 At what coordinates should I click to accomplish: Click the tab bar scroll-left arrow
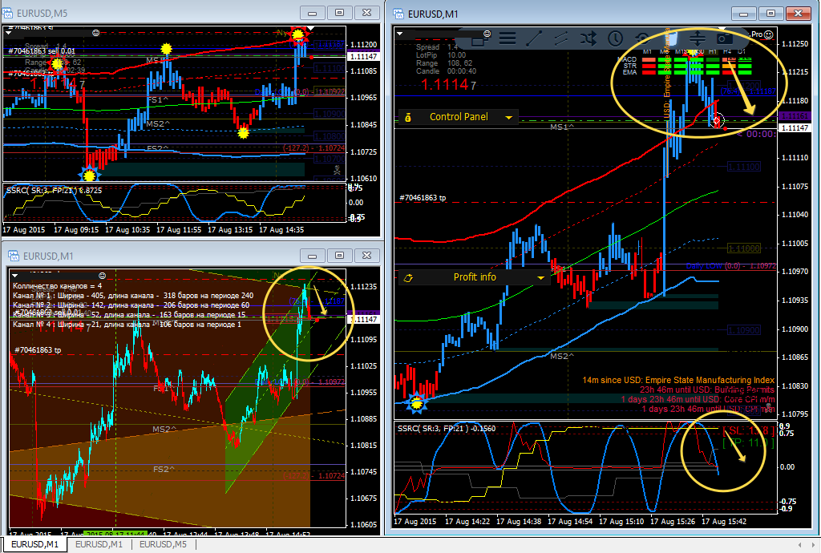coord(799,545)
